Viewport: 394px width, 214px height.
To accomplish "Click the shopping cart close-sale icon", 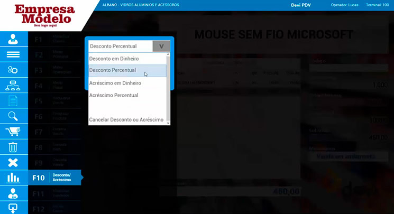I will pyautogui.click(x=13, y=132).
